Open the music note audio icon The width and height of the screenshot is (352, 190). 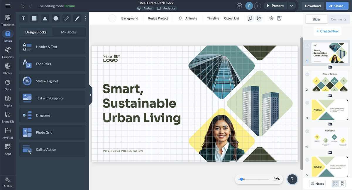tap(250, 18)
